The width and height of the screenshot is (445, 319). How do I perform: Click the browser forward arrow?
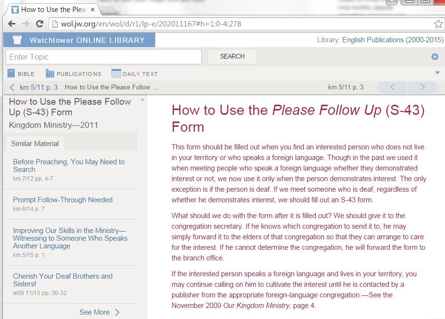point(25,24)
